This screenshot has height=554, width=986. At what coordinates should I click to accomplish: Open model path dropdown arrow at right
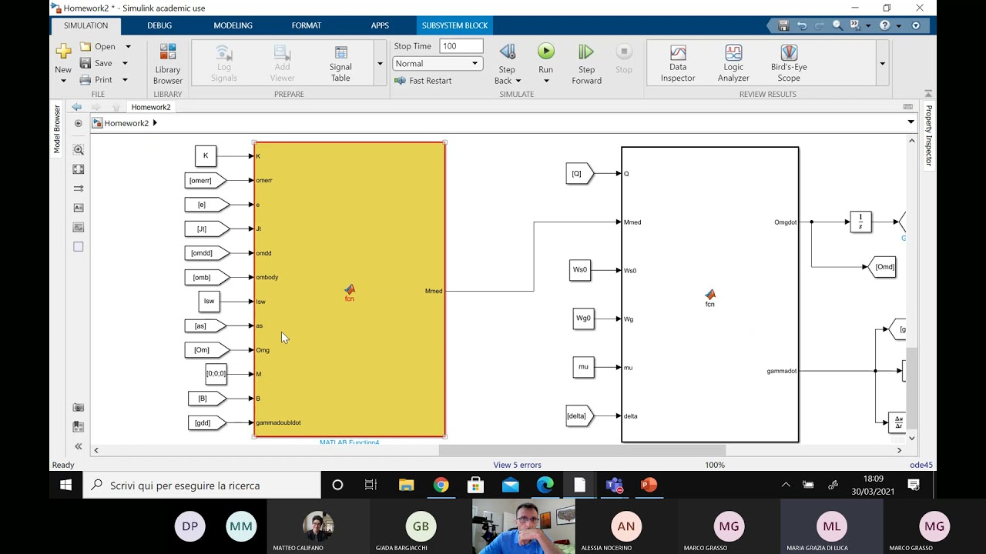[x=911, y=122]
